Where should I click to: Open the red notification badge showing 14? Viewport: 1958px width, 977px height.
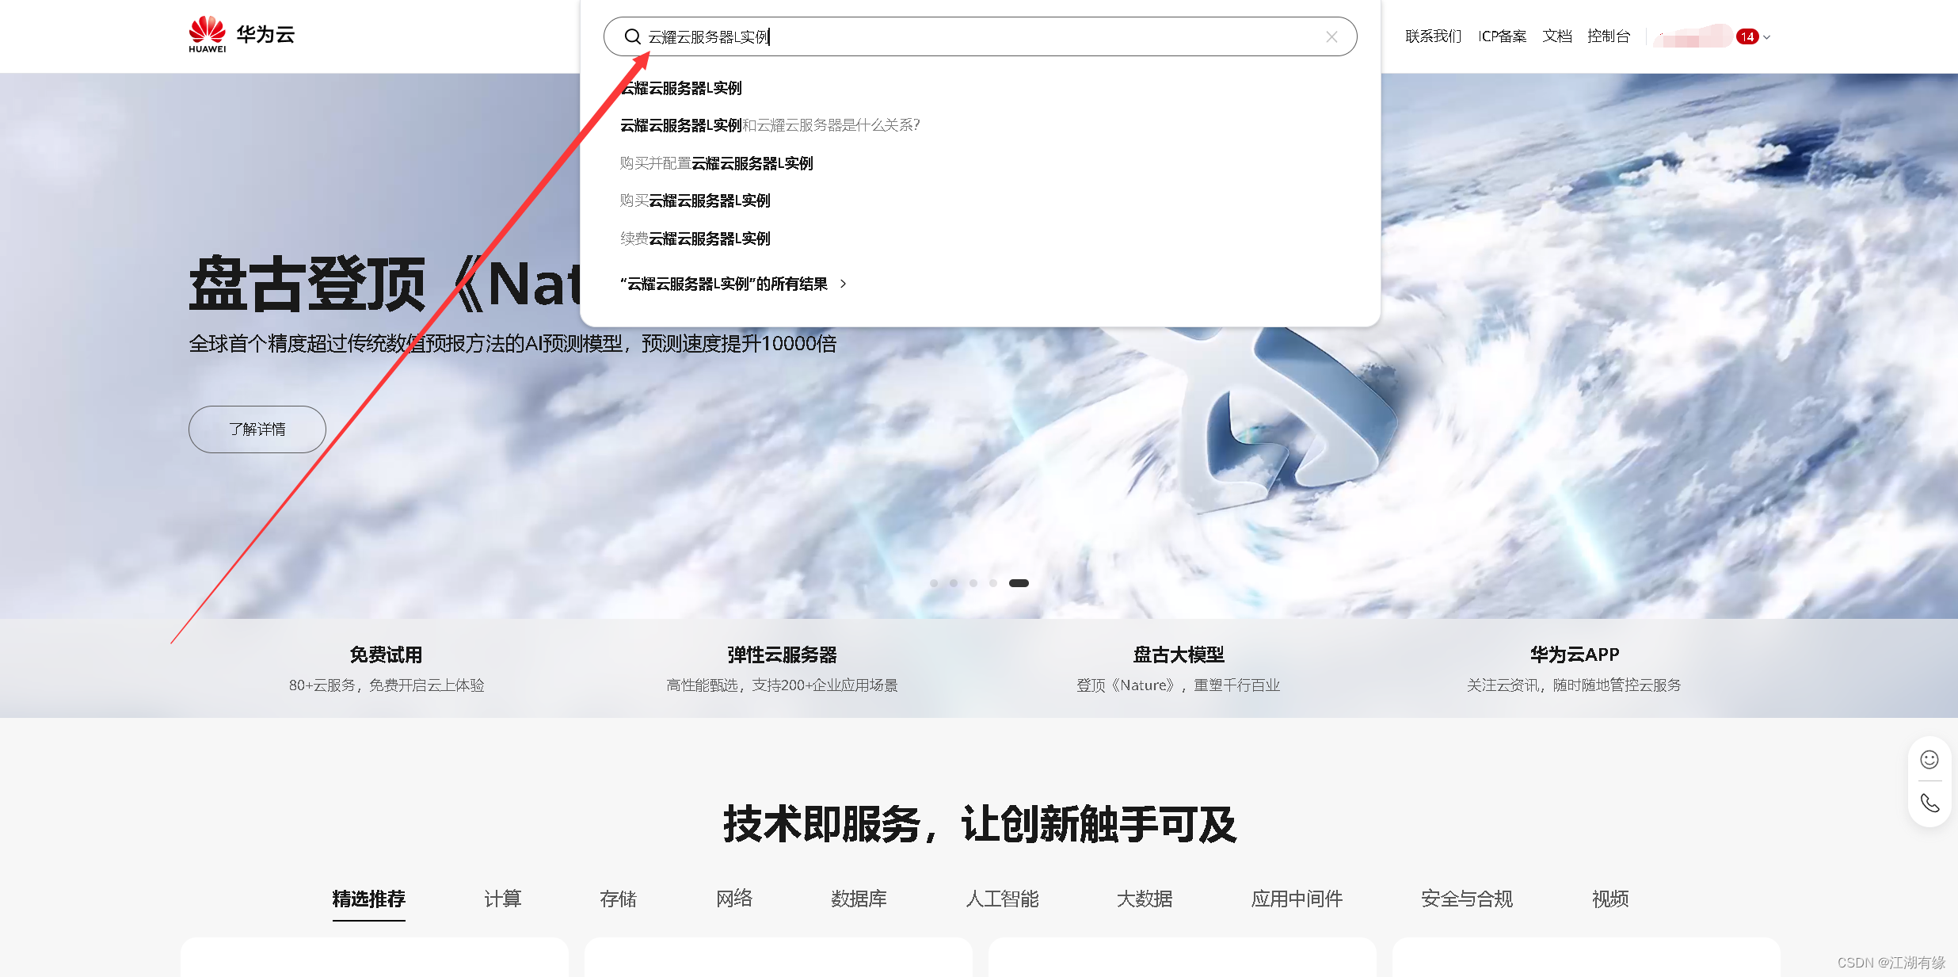coord(1749,36)
